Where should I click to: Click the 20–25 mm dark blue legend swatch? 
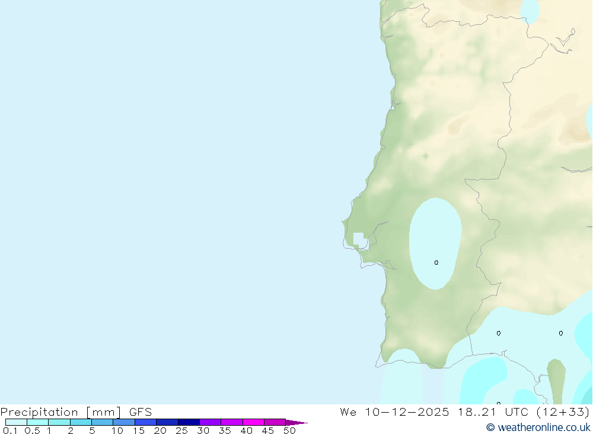167,422
